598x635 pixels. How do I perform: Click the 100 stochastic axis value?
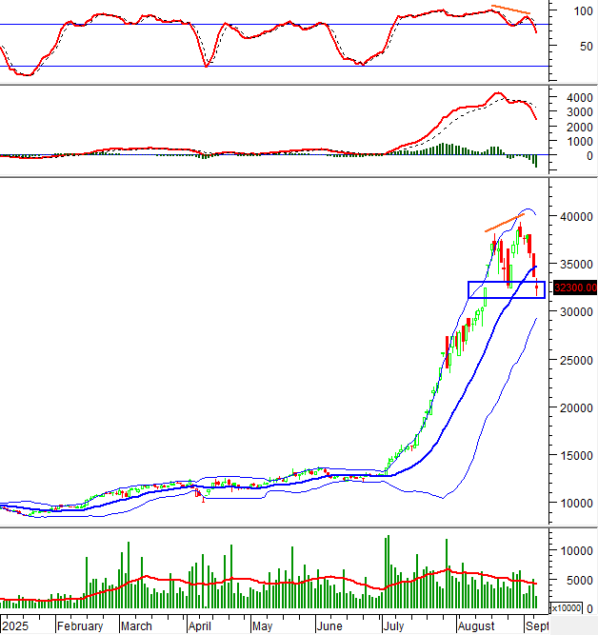pos(584,10)
